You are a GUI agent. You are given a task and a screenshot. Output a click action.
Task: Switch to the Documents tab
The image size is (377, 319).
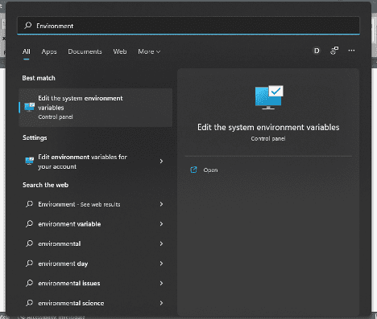point(85,51)
